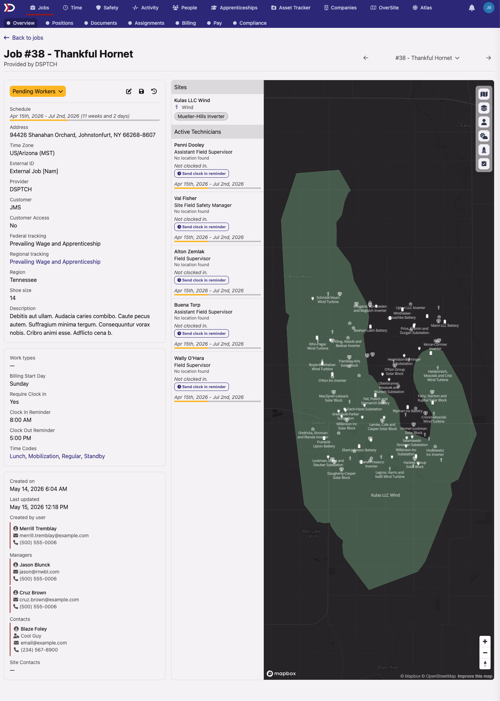Open the job history icon
Image resolution: width=500 pixels, height=701 pixels.
pos(154,91)
